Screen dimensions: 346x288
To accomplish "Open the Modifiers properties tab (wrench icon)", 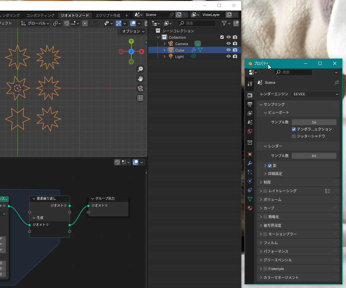I will click(x=250, y=163).
